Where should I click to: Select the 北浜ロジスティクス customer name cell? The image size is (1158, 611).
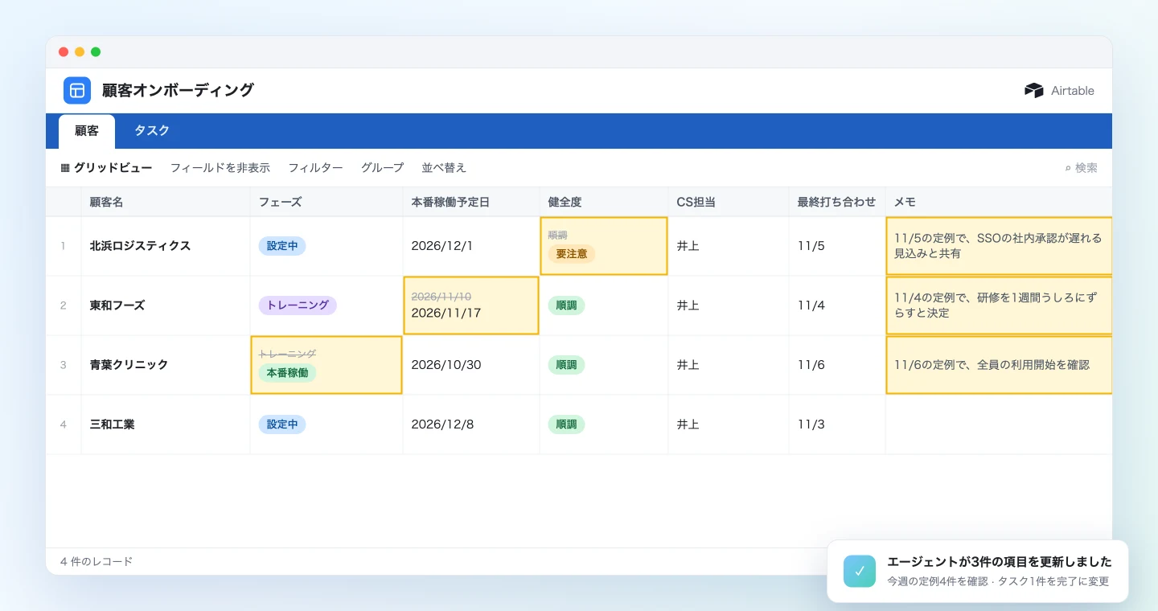(x=166, y=246)
